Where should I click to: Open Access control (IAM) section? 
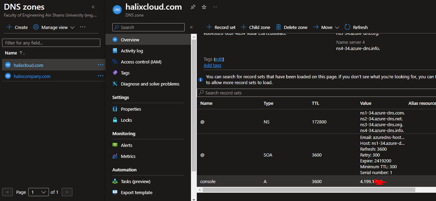141,62
